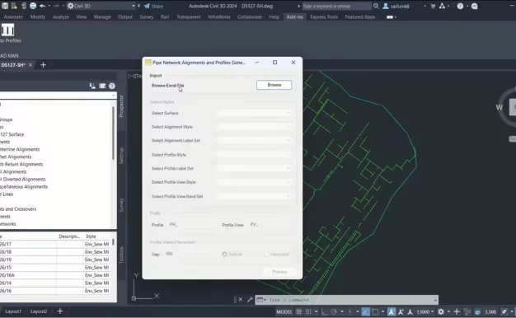
Task: Click the Undo arrow icon
Action: tap(43, 6)
